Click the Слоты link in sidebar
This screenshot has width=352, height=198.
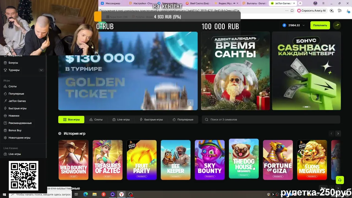[13, 86]
